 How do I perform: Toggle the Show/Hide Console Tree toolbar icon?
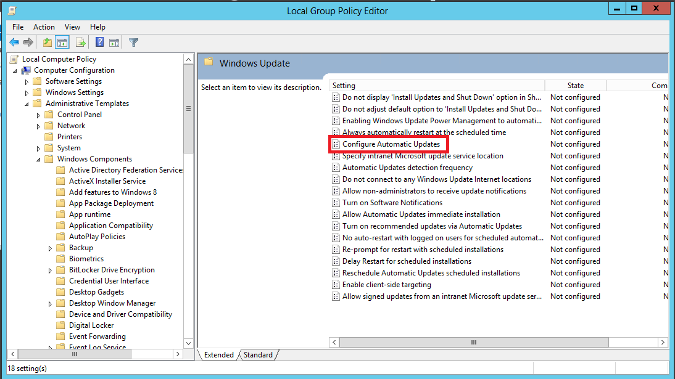[62, 42]
